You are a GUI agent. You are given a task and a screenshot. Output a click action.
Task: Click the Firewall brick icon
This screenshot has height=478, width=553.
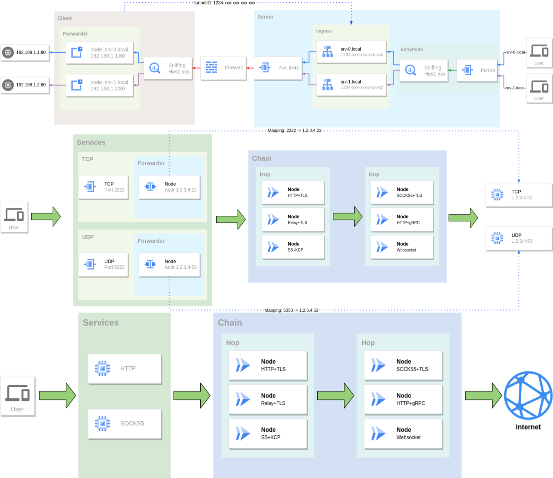point(211,67)
